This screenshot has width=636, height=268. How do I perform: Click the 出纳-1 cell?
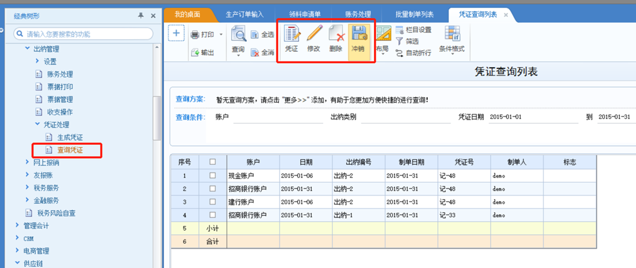coord(359,215)
